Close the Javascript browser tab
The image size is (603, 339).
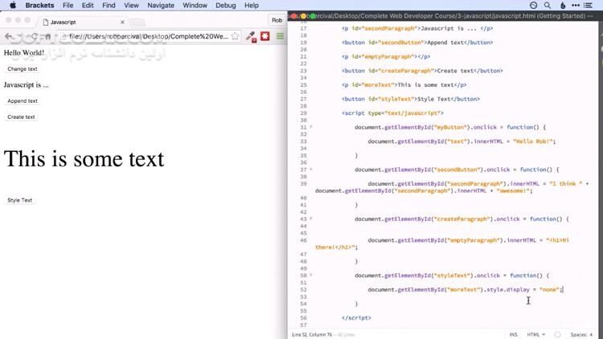coord(122,22)
